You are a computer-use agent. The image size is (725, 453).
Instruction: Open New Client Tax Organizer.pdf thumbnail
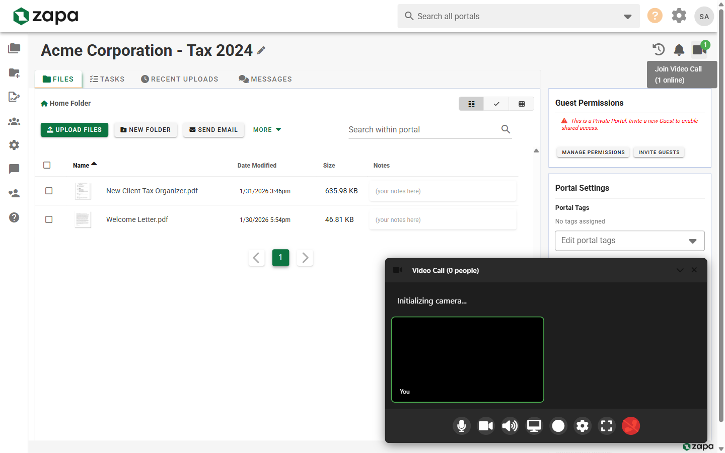[x=83, y=191]
